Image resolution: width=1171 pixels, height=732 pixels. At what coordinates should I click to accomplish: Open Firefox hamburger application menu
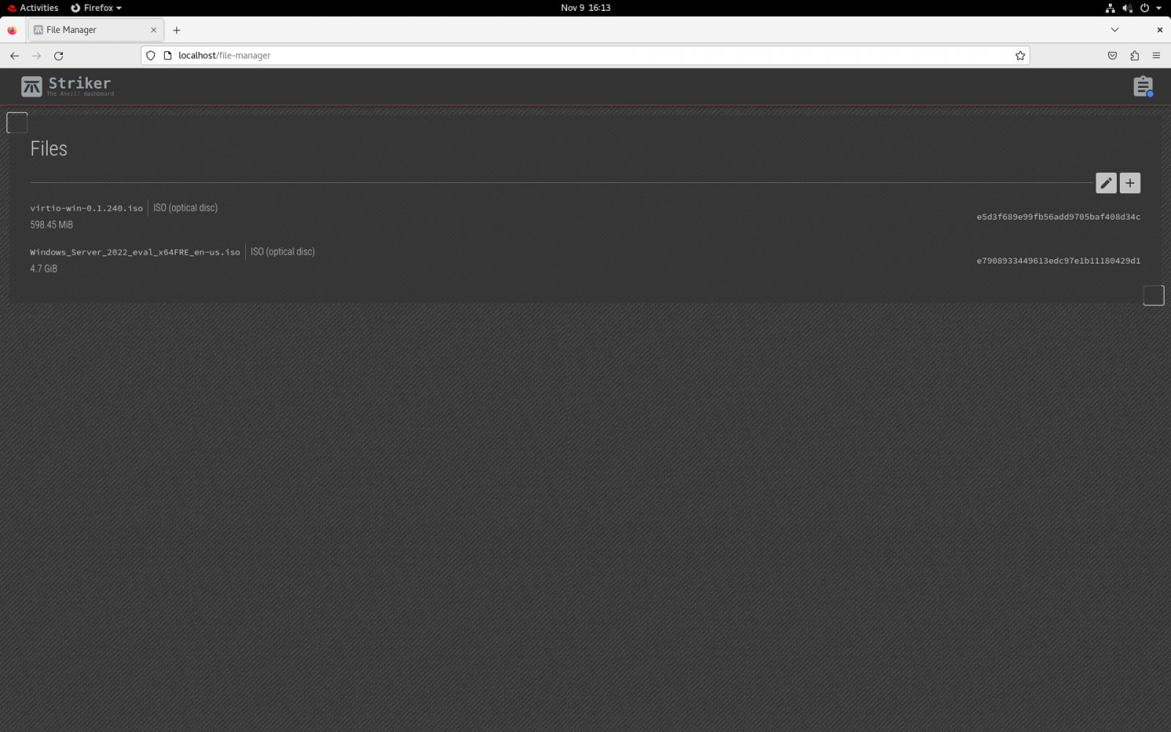coord(1156,56)
